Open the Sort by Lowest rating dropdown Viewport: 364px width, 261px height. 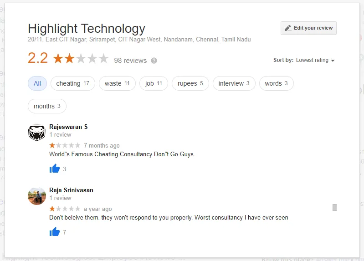point(304,60)
